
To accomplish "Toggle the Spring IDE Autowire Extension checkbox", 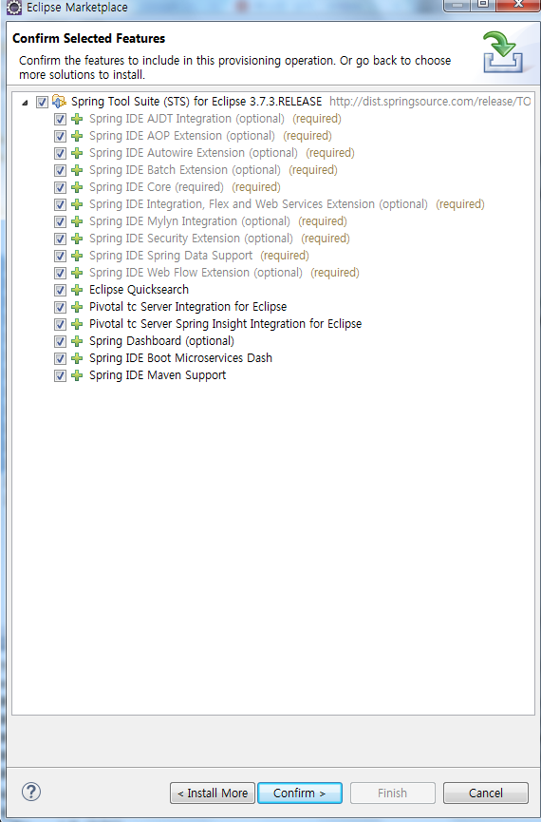I will (60, 153).
